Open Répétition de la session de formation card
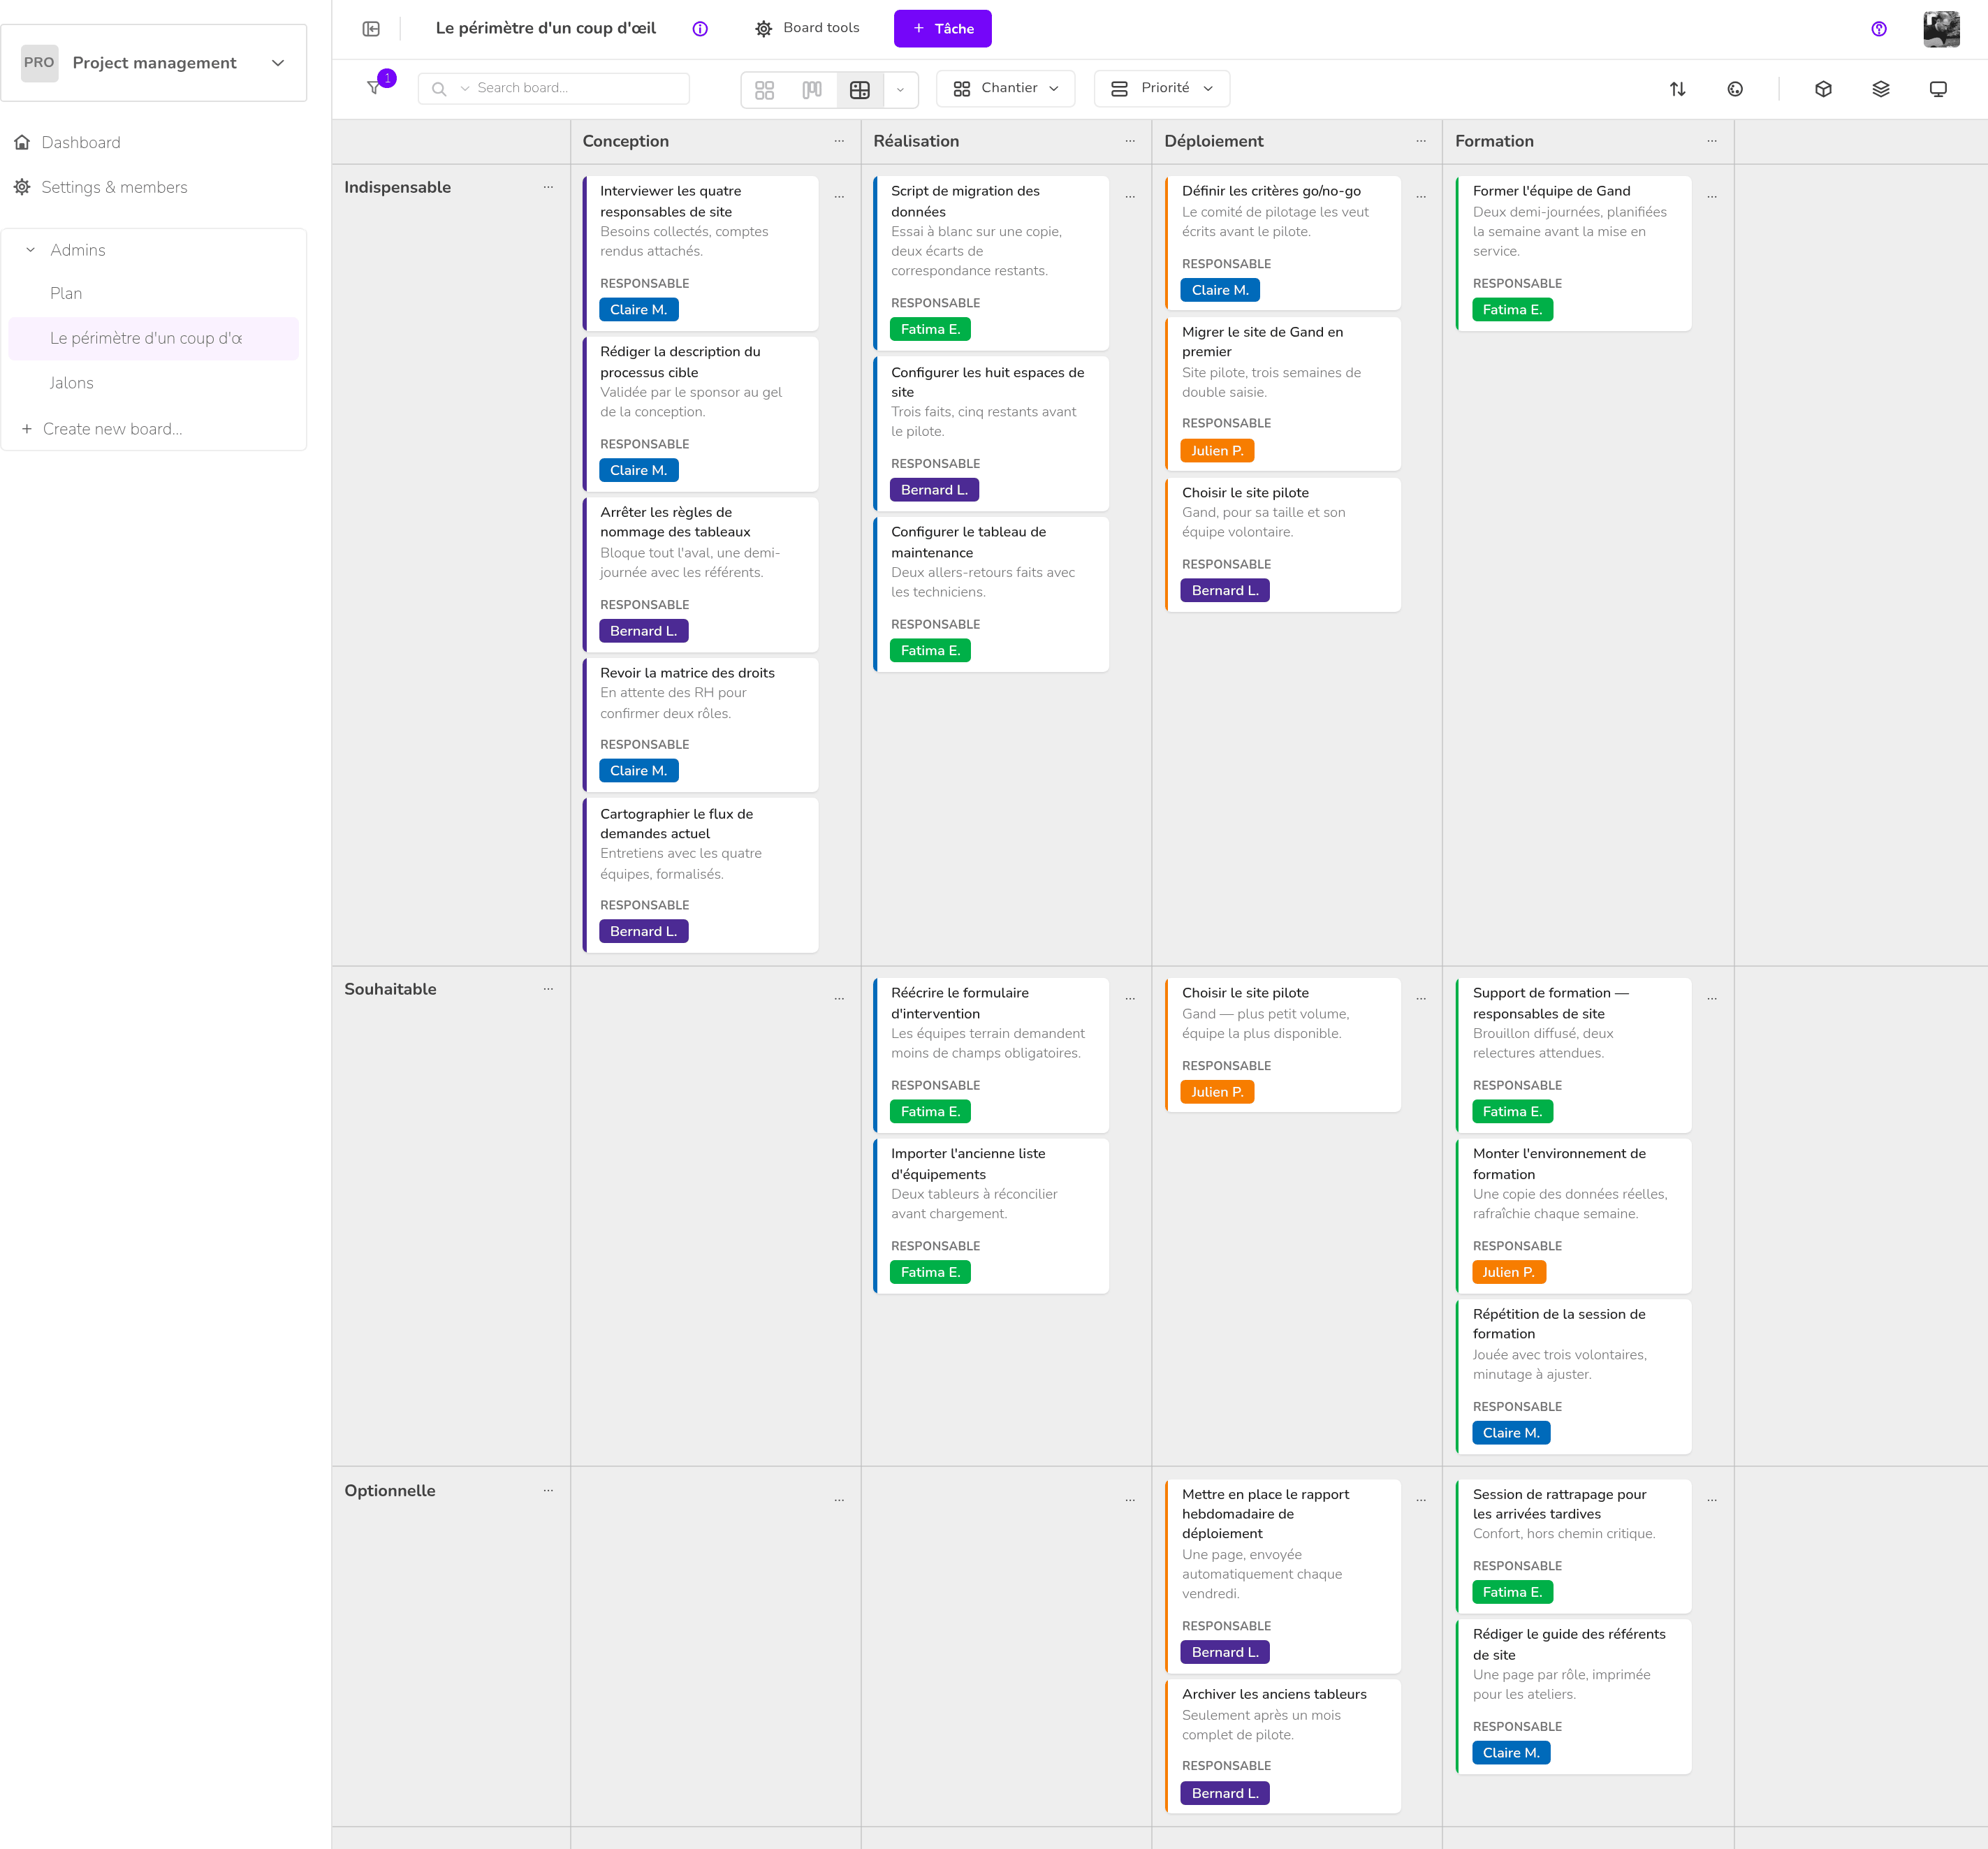Image resolution: width=1988 pixels, height=1849 pixels. [1574, 1376]
